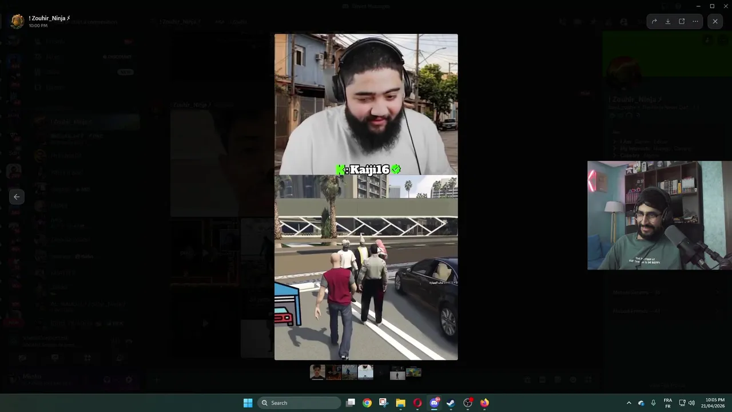Switch the FRA keyboard language indicator
Image resolution: width=732 pixels, height=412 pixels.
(x=668, y=403)
